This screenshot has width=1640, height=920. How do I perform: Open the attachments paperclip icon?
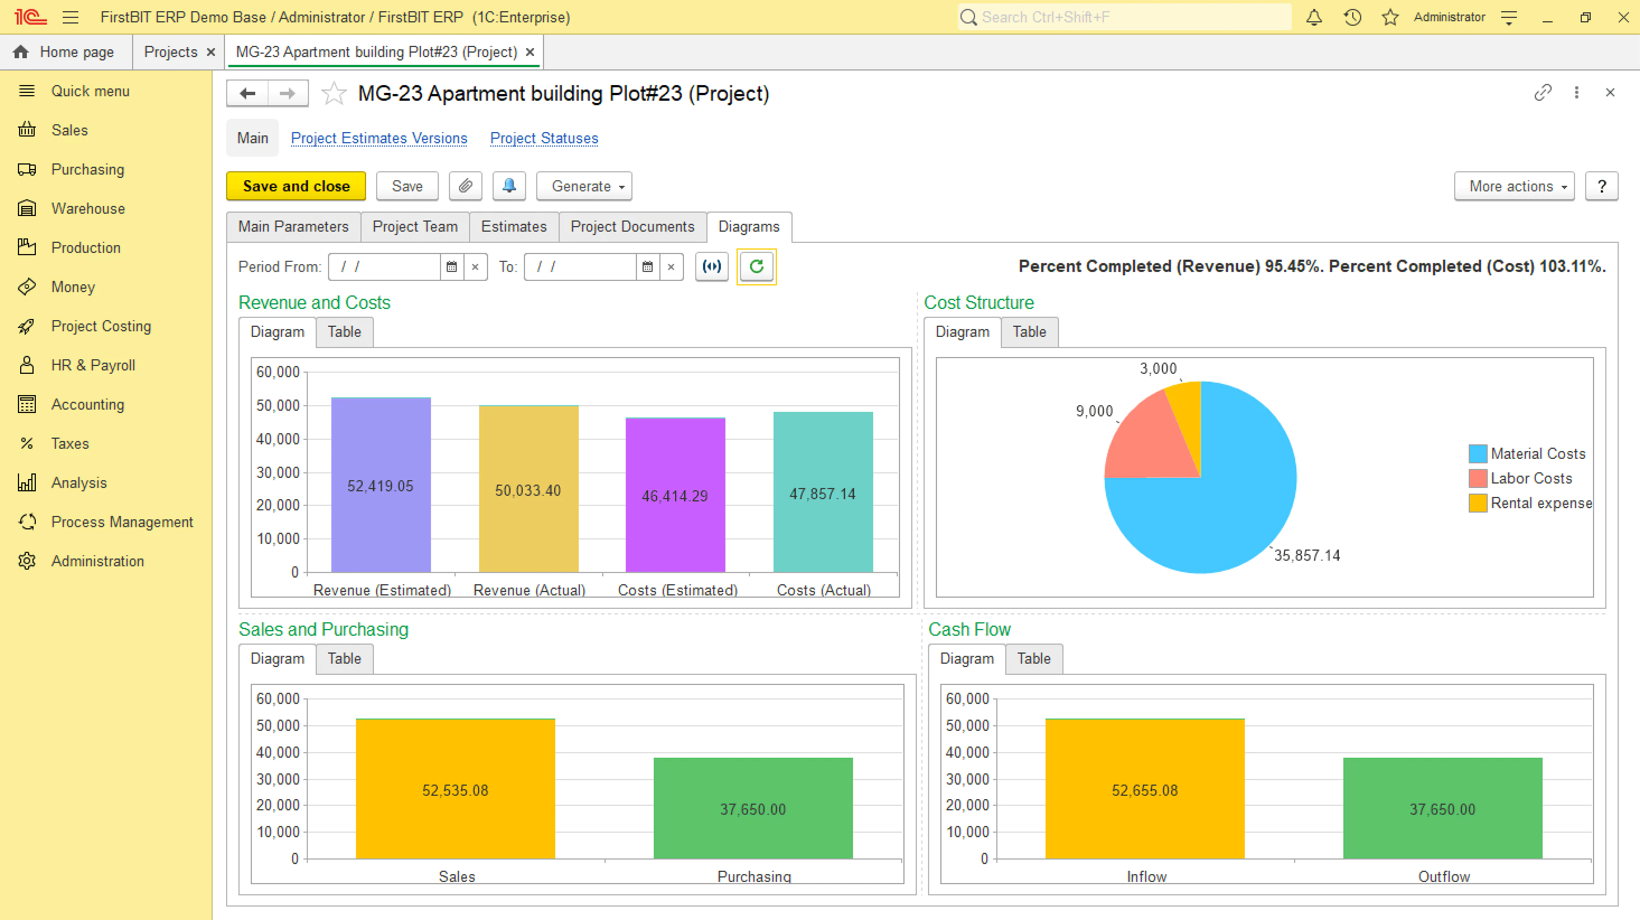coord(465,186)
